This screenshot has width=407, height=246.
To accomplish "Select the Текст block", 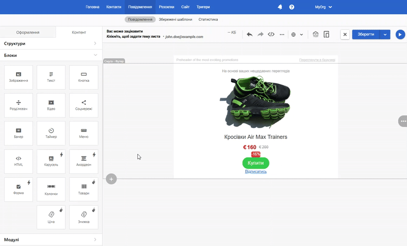I will tap(51, 77).
